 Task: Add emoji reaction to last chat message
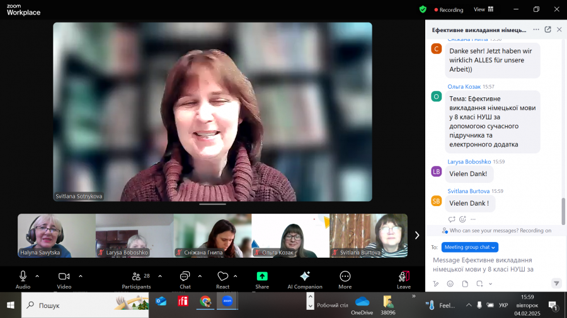462,219
